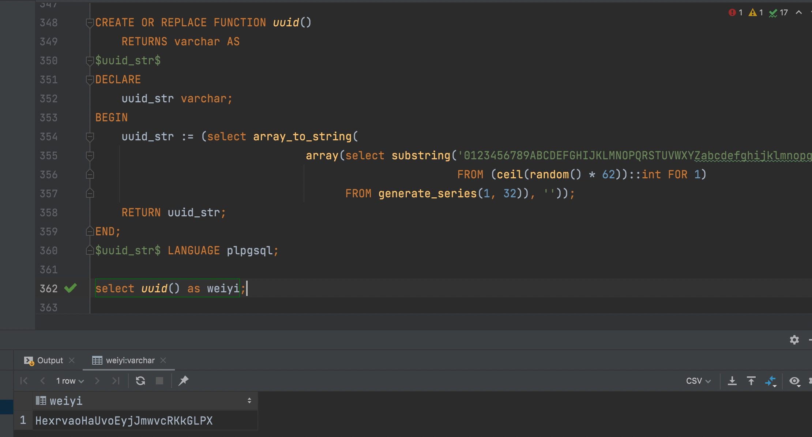Open the CSV format dropdown
The image size is (812, 437).
698,381
